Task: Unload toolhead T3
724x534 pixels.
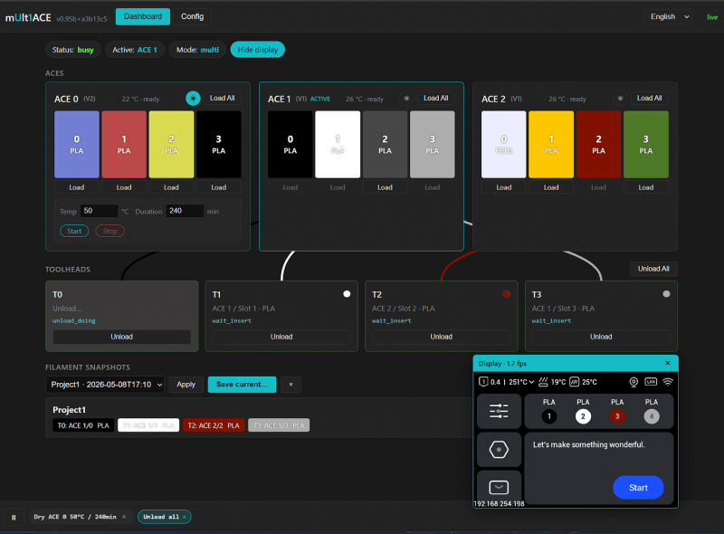Action: pyautogui.click(x=601, y=337)
